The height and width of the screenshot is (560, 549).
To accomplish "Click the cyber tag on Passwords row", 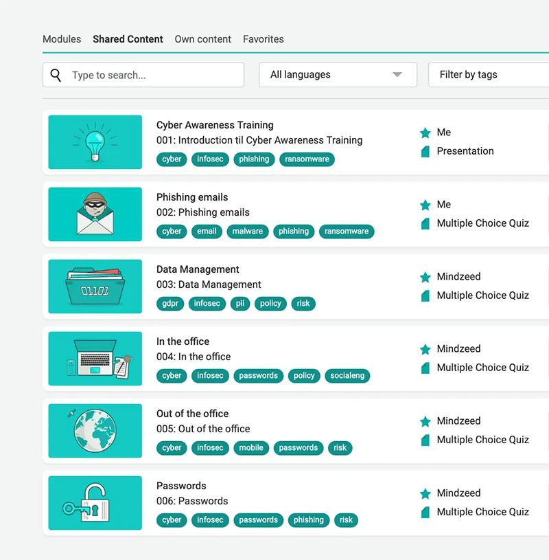I will click(x=172, y=519).
